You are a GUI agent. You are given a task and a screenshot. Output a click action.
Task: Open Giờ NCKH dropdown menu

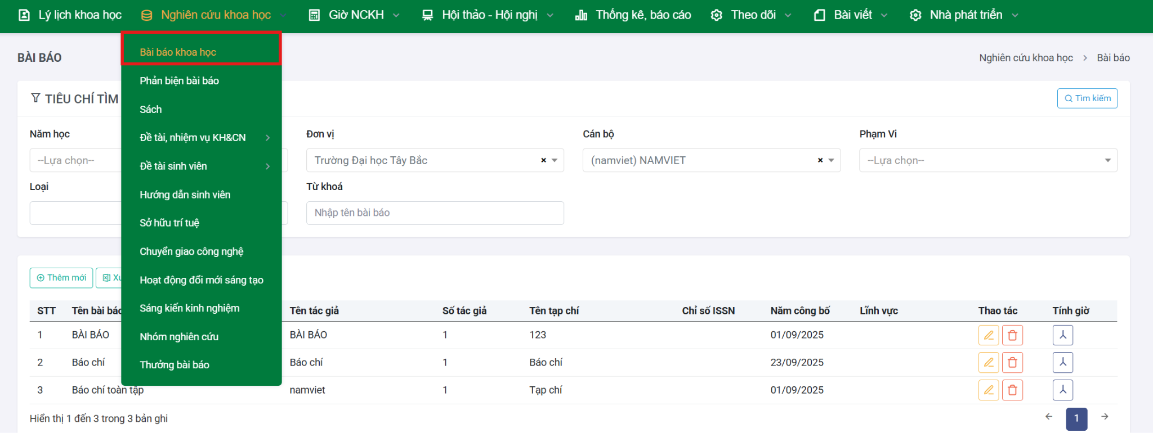click(354, 15)
